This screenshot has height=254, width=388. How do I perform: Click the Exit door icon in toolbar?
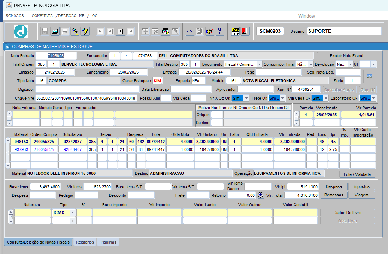coord(245,31)
